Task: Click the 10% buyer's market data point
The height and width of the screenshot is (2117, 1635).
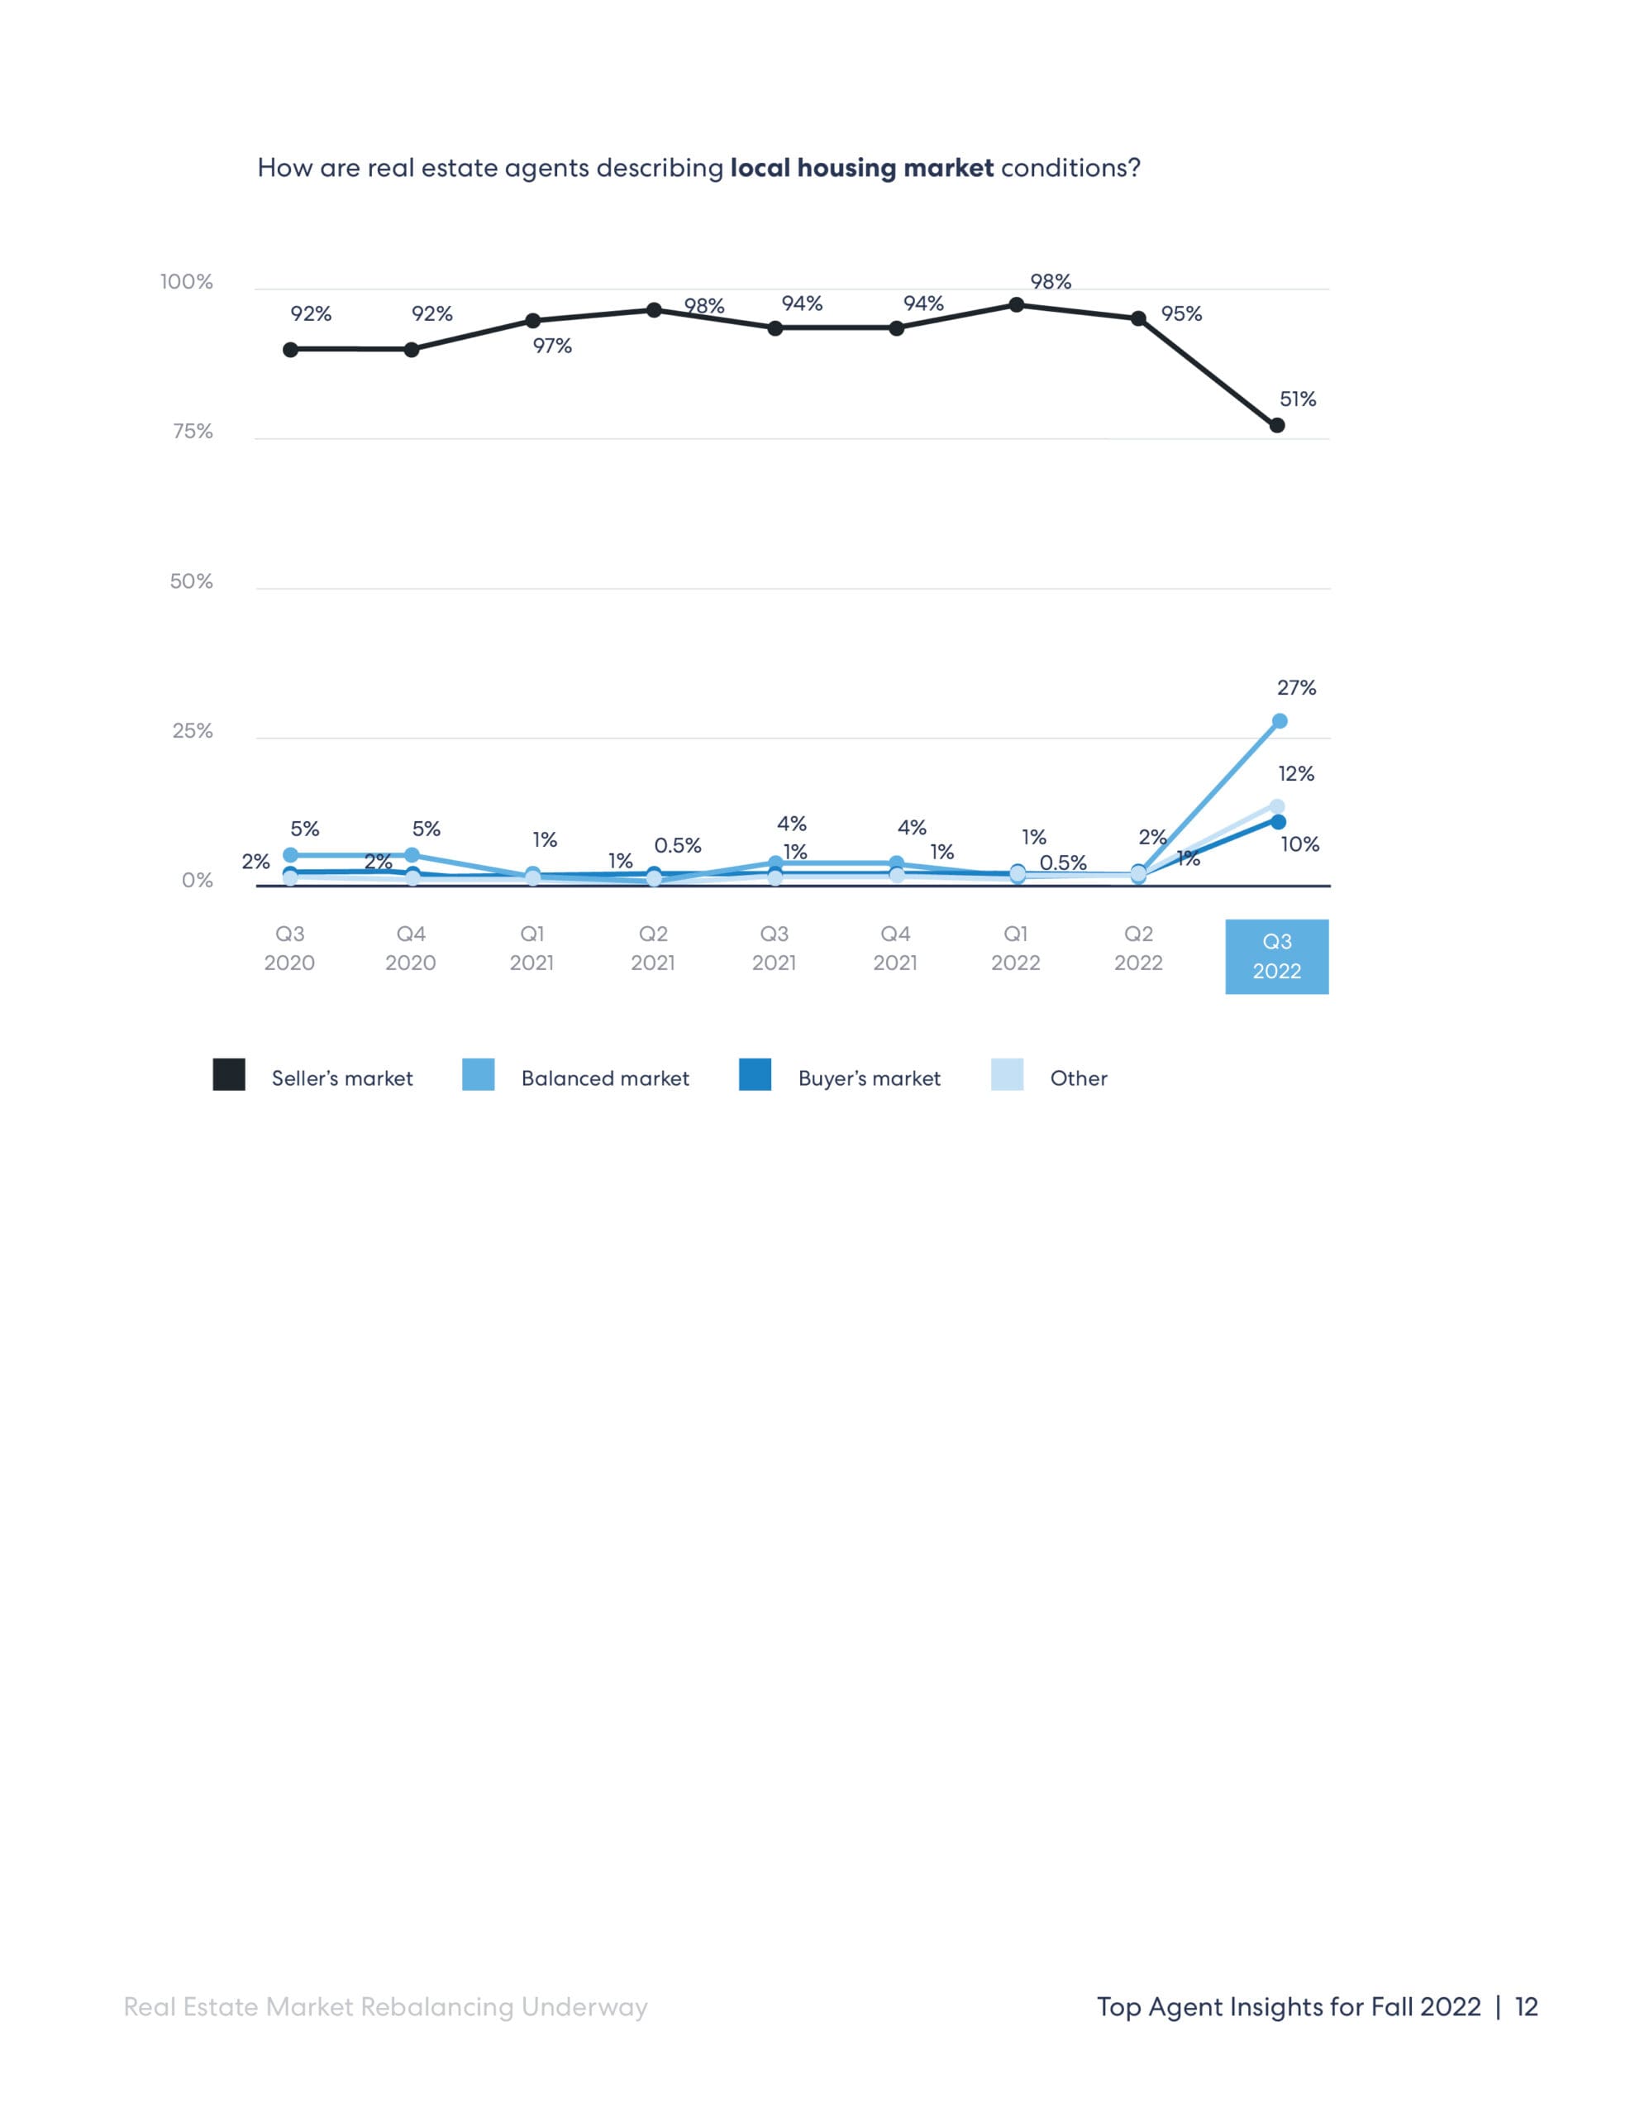Action: click(x=1279, y=822)
